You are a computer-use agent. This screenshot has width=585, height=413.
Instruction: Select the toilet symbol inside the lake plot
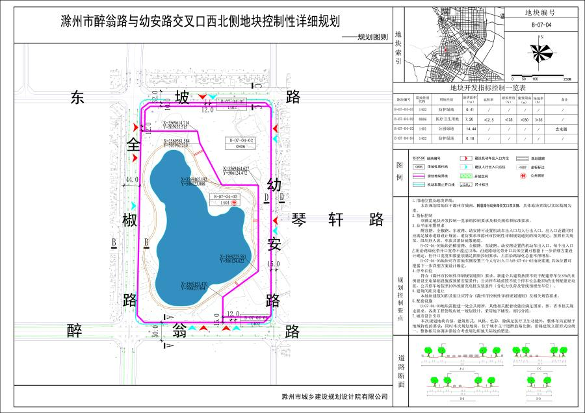tap(234, 203)
